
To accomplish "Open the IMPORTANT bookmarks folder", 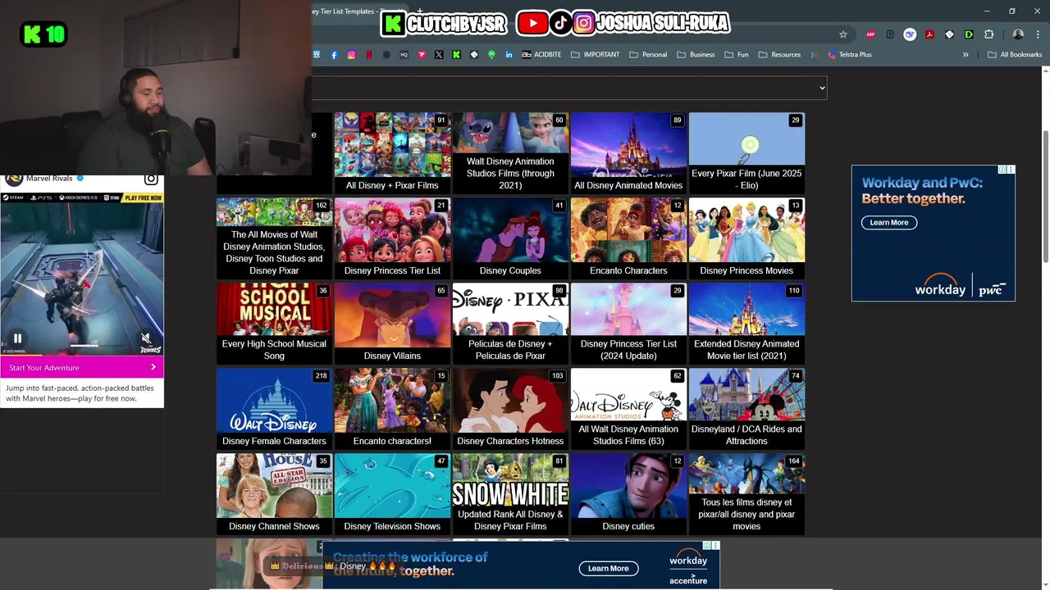I will click(x=596, y=55).
